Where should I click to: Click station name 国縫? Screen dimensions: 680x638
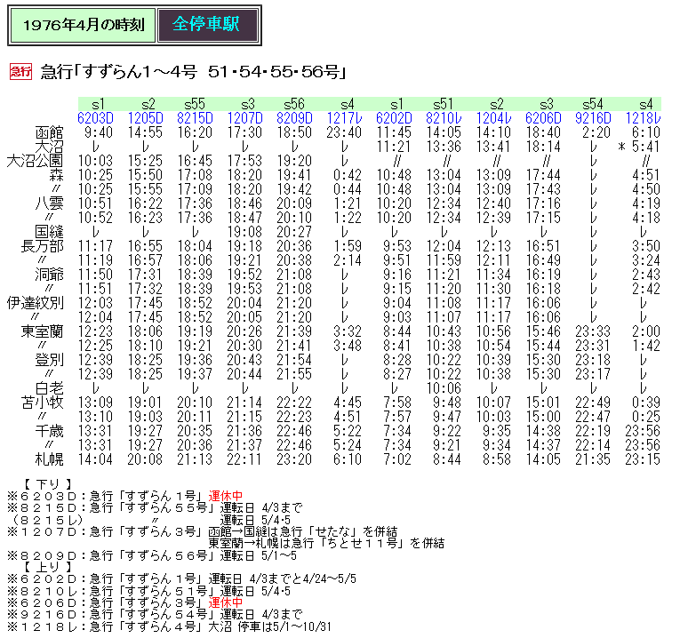coord(49,232)
